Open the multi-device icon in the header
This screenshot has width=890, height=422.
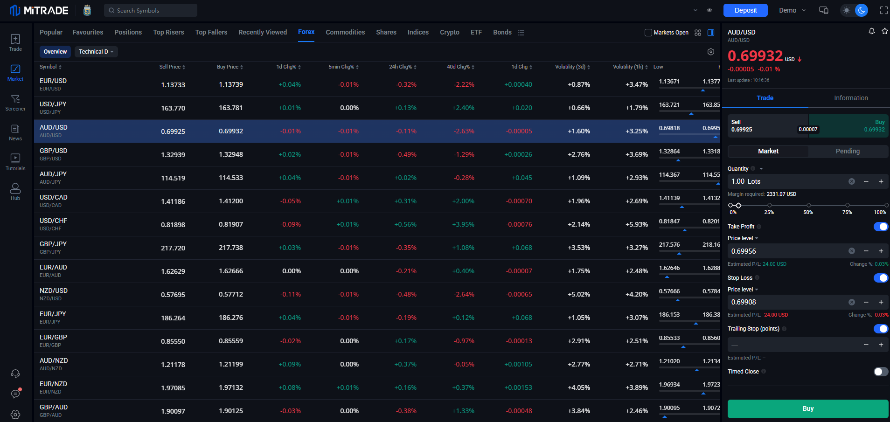[x=824, y=10]
